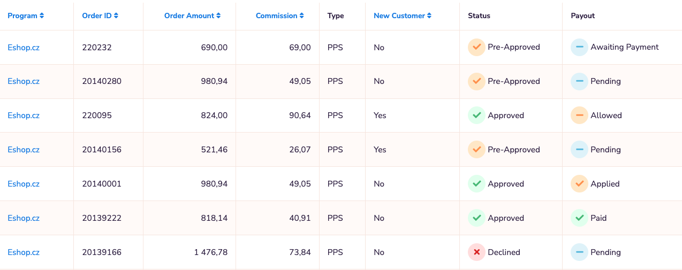Click Approved icon for order 20139222
This screenshot has width=682, height=270.
(x=476, y=218)
